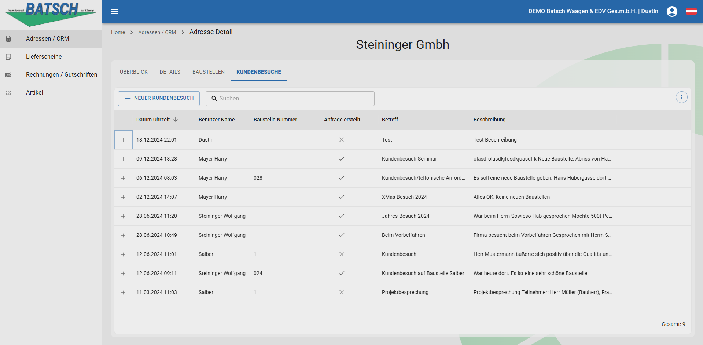
Task: Click the checkmark in 06.12.2024 08:03 row
Action: point(342,178)
